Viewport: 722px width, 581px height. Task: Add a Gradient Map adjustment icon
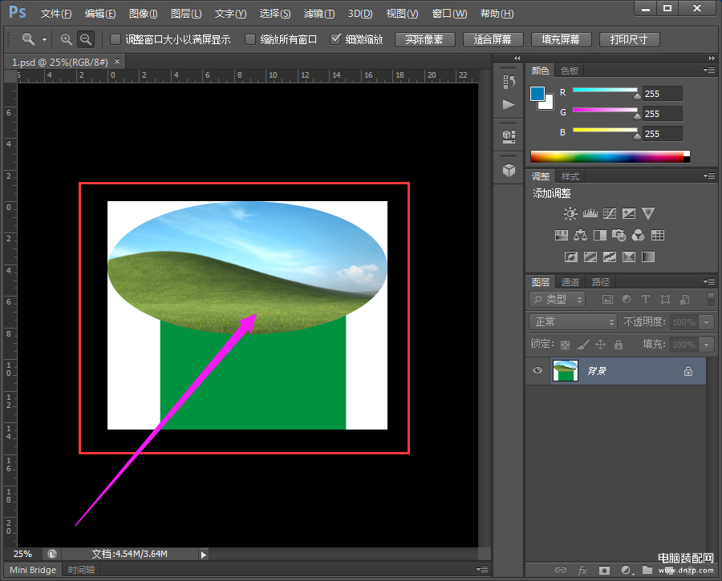(x=648, y=256)
